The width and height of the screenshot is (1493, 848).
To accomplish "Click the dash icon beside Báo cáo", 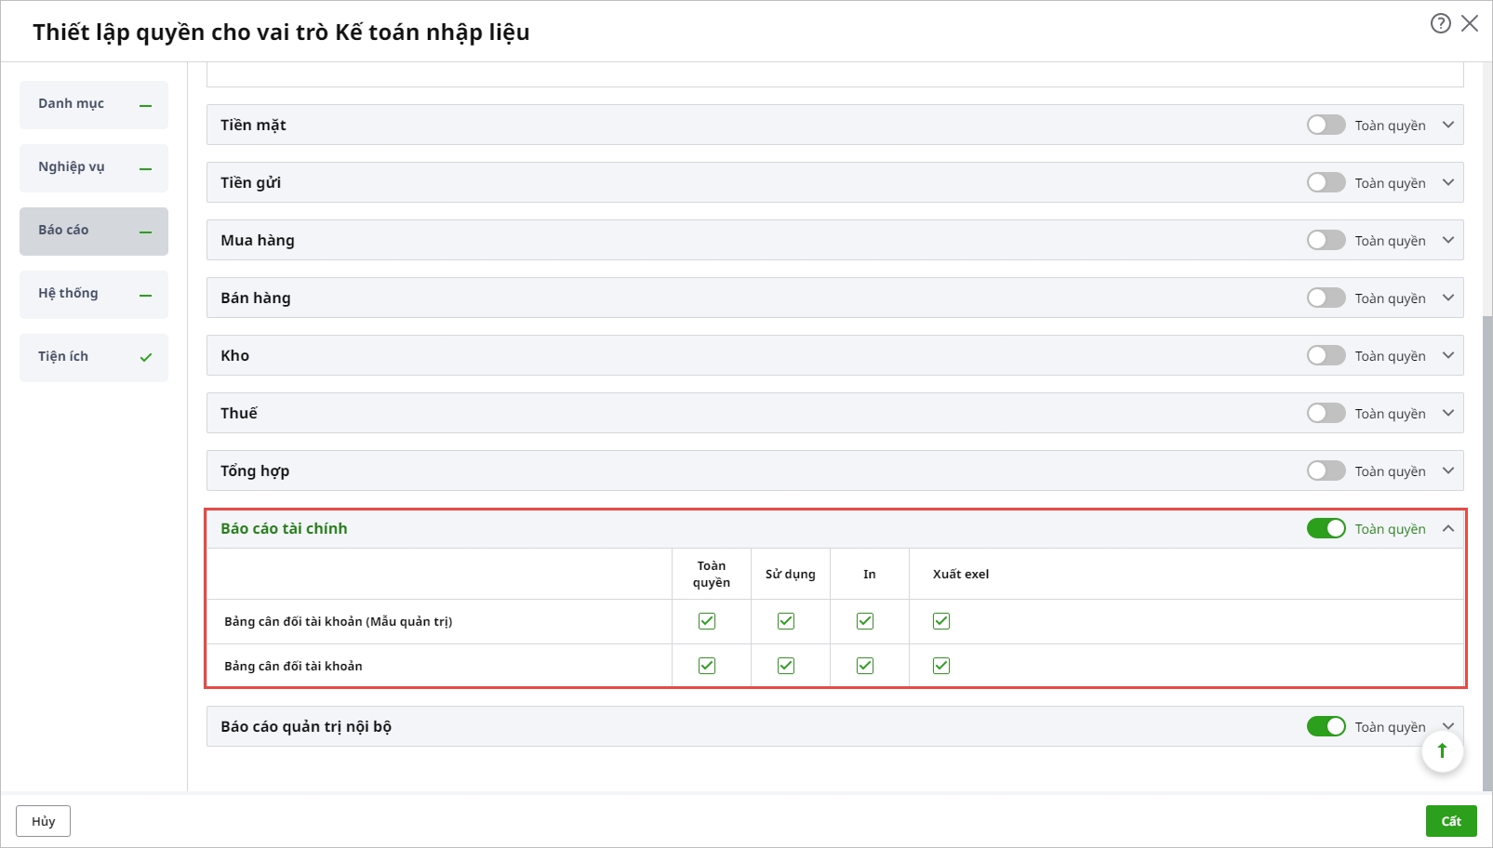I will (x=146, y=232).
